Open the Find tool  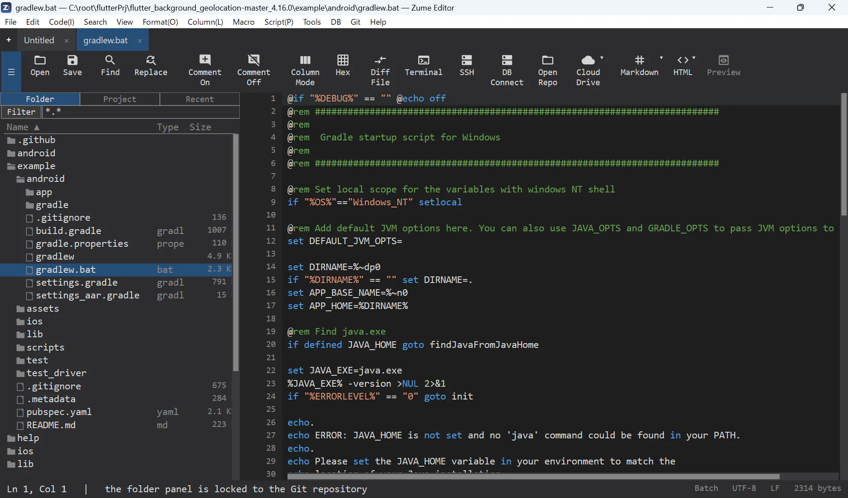110,66
